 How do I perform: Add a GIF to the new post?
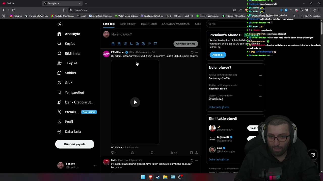[x=119, y=44]
